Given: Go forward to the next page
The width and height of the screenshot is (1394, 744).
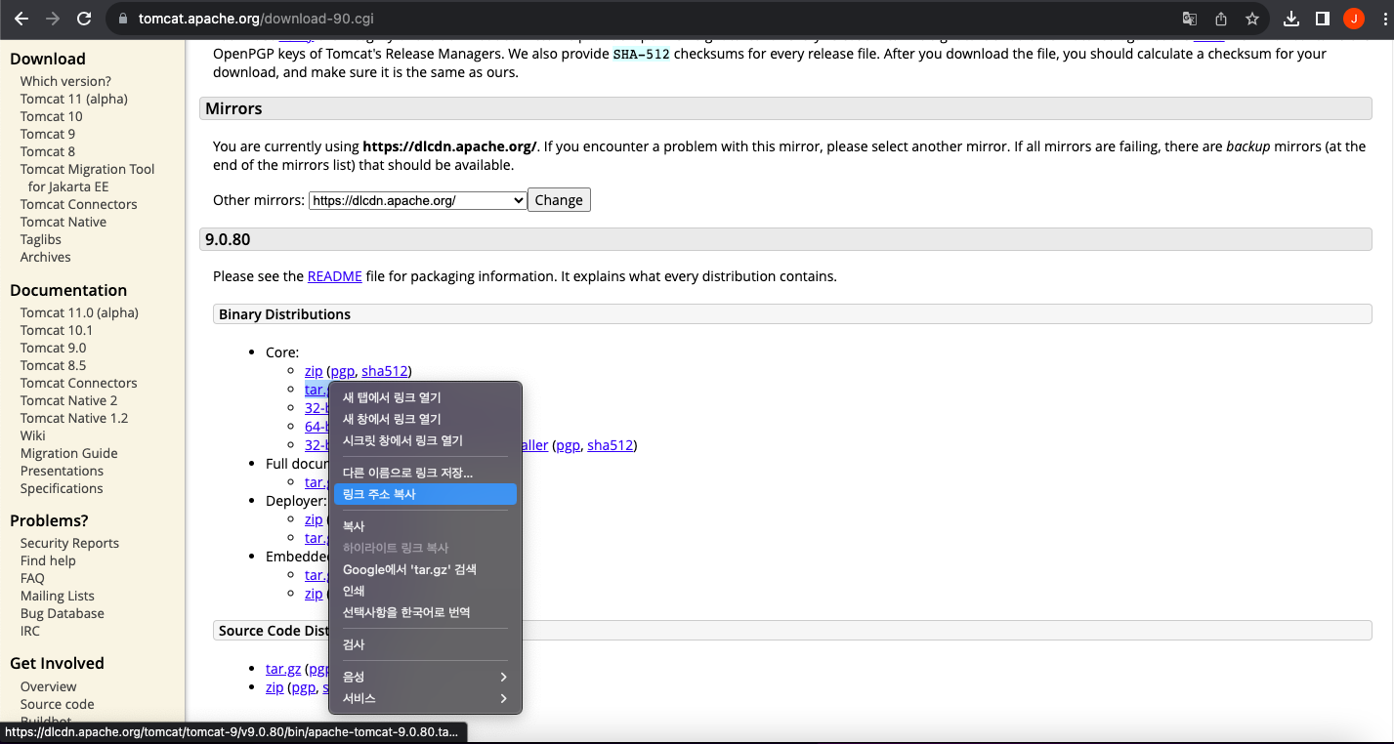Looking at the screenshot, I should 53,19.
